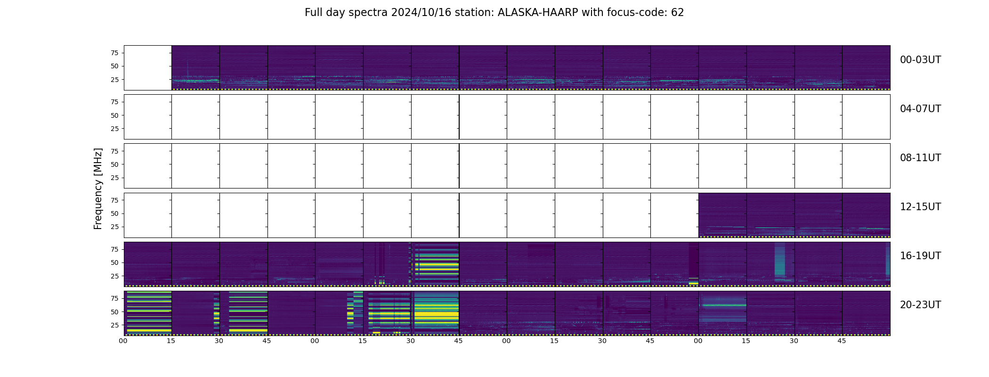The height and width of the screenshot is (377, 989).
Task: Click the plot title mentioning ALASKA-HAARP
Action: pyautogui.click(x=494, y=13)
